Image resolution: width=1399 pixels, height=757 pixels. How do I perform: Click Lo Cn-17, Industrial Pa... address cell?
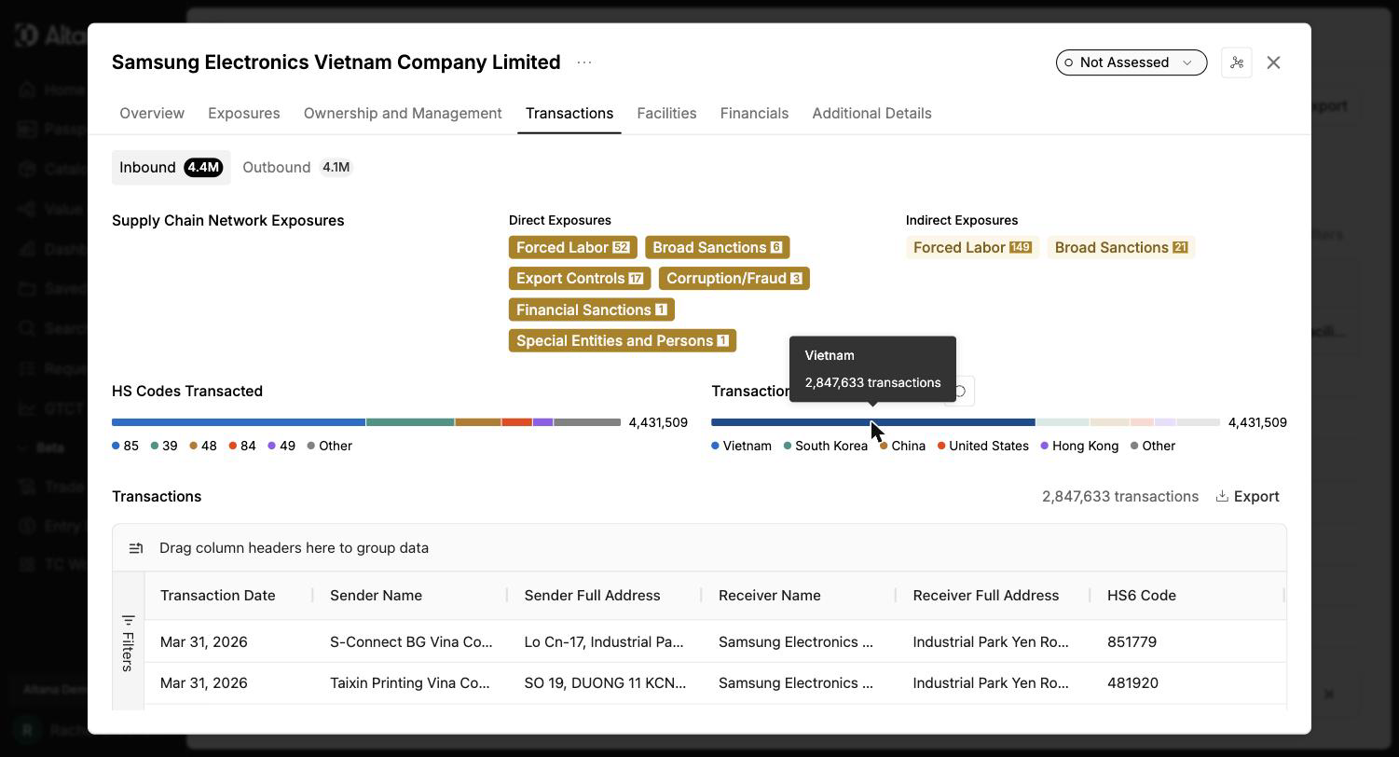[604, 641]
